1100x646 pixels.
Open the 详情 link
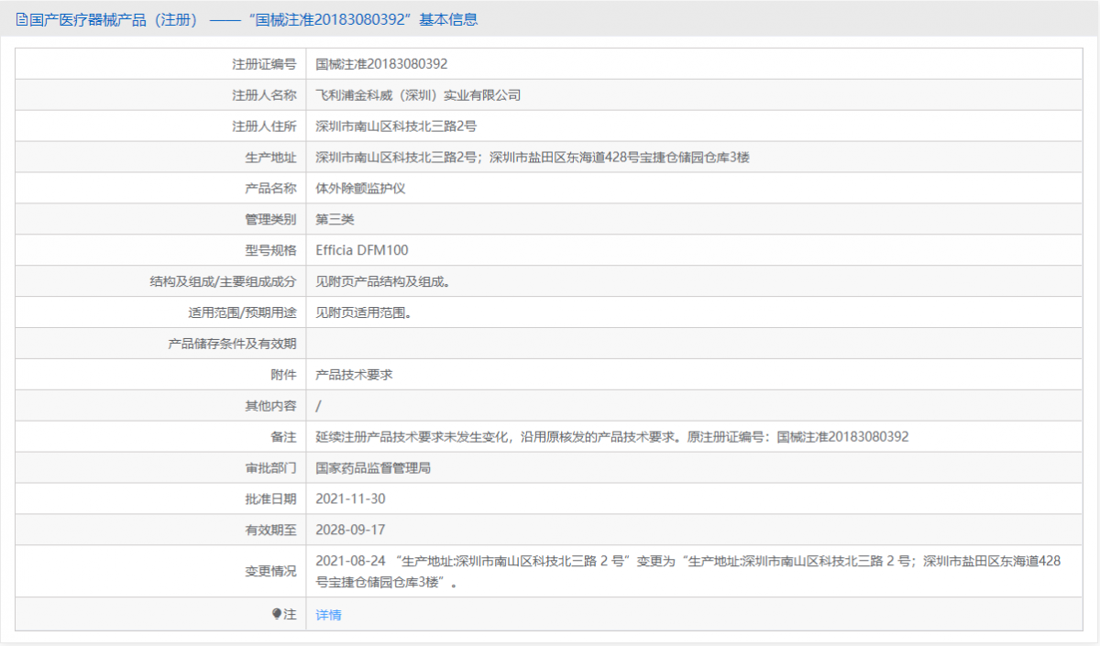328,615
